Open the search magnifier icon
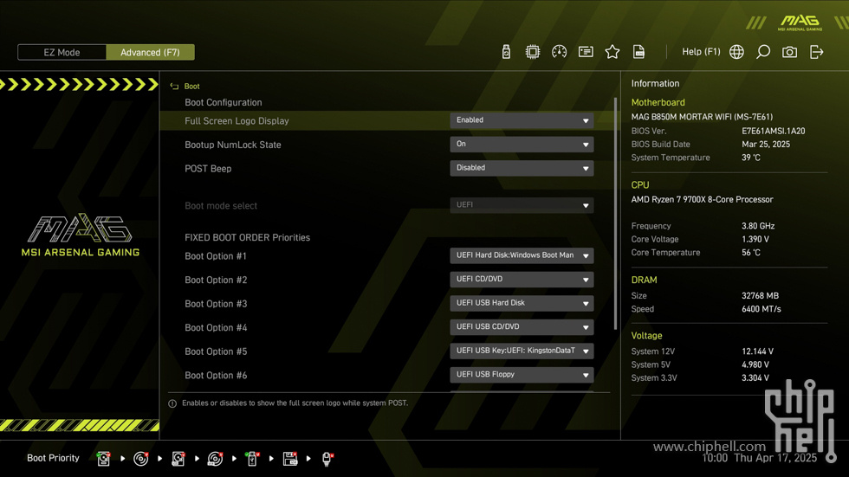Image resolution: width=849 pixels, height=477 pixels. tap(763, 52)
